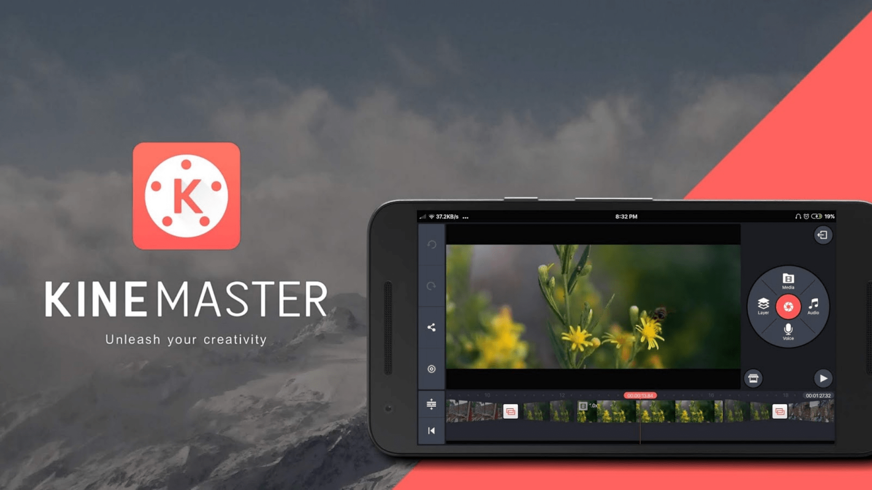872x490 pixels.
Task: Click the timeline marker at 00:00:13.84
Action: (639, 395)
